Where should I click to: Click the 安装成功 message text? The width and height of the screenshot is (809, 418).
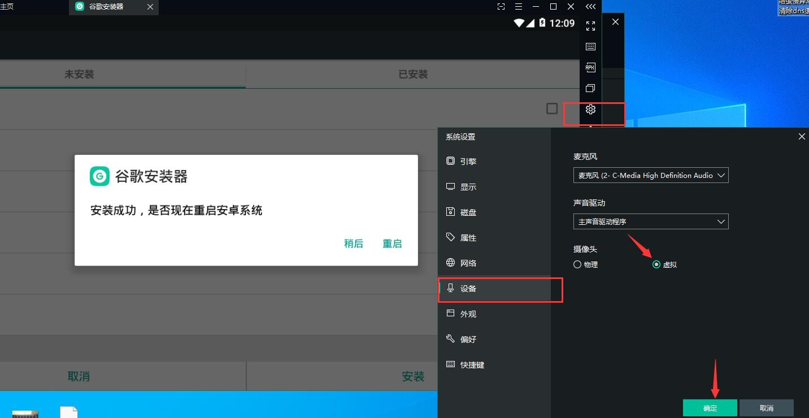click(x=176, y=211)
